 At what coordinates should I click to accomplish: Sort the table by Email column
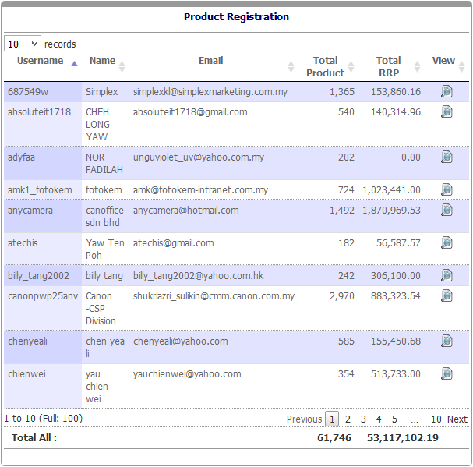210,61
